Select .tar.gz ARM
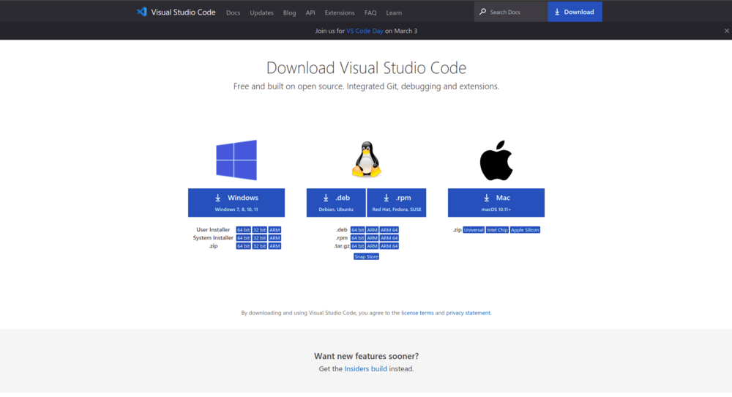 372,245
